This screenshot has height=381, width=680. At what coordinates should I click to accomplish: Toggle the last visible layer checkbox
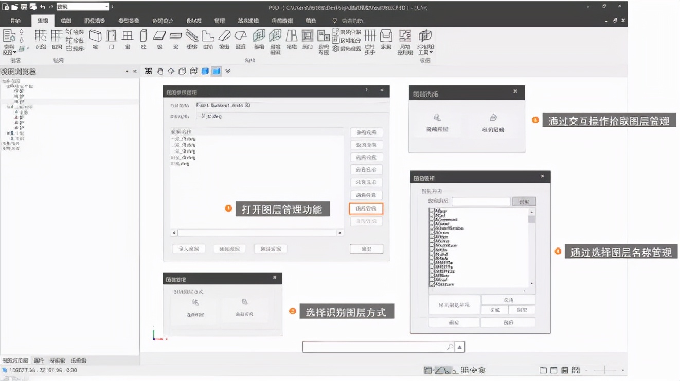(x=432, y=284)
